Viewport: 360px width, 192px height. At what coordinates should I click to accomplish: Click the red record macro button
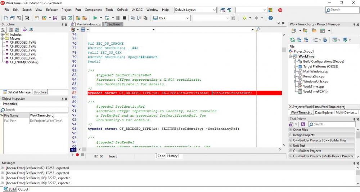[x=77, y=155]
